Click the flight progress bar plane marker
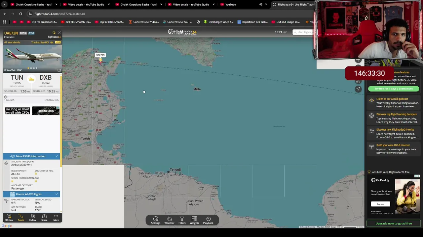This screenshot has height=237, width=423. pyautogui.click(x=6, y=97)
